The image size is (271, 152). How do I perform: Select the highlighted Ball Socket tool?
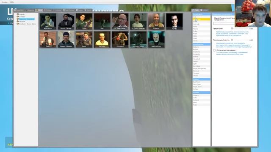point(202,19)
